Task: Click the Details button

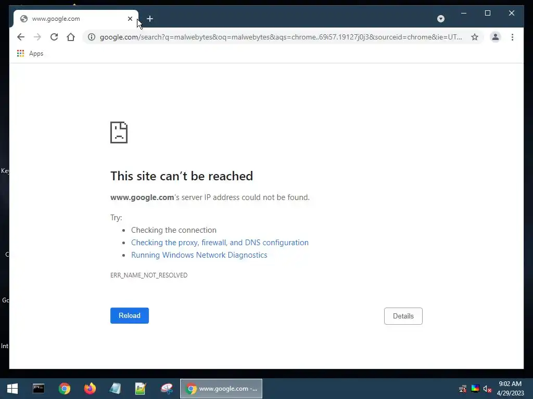Action: (403, 316)
